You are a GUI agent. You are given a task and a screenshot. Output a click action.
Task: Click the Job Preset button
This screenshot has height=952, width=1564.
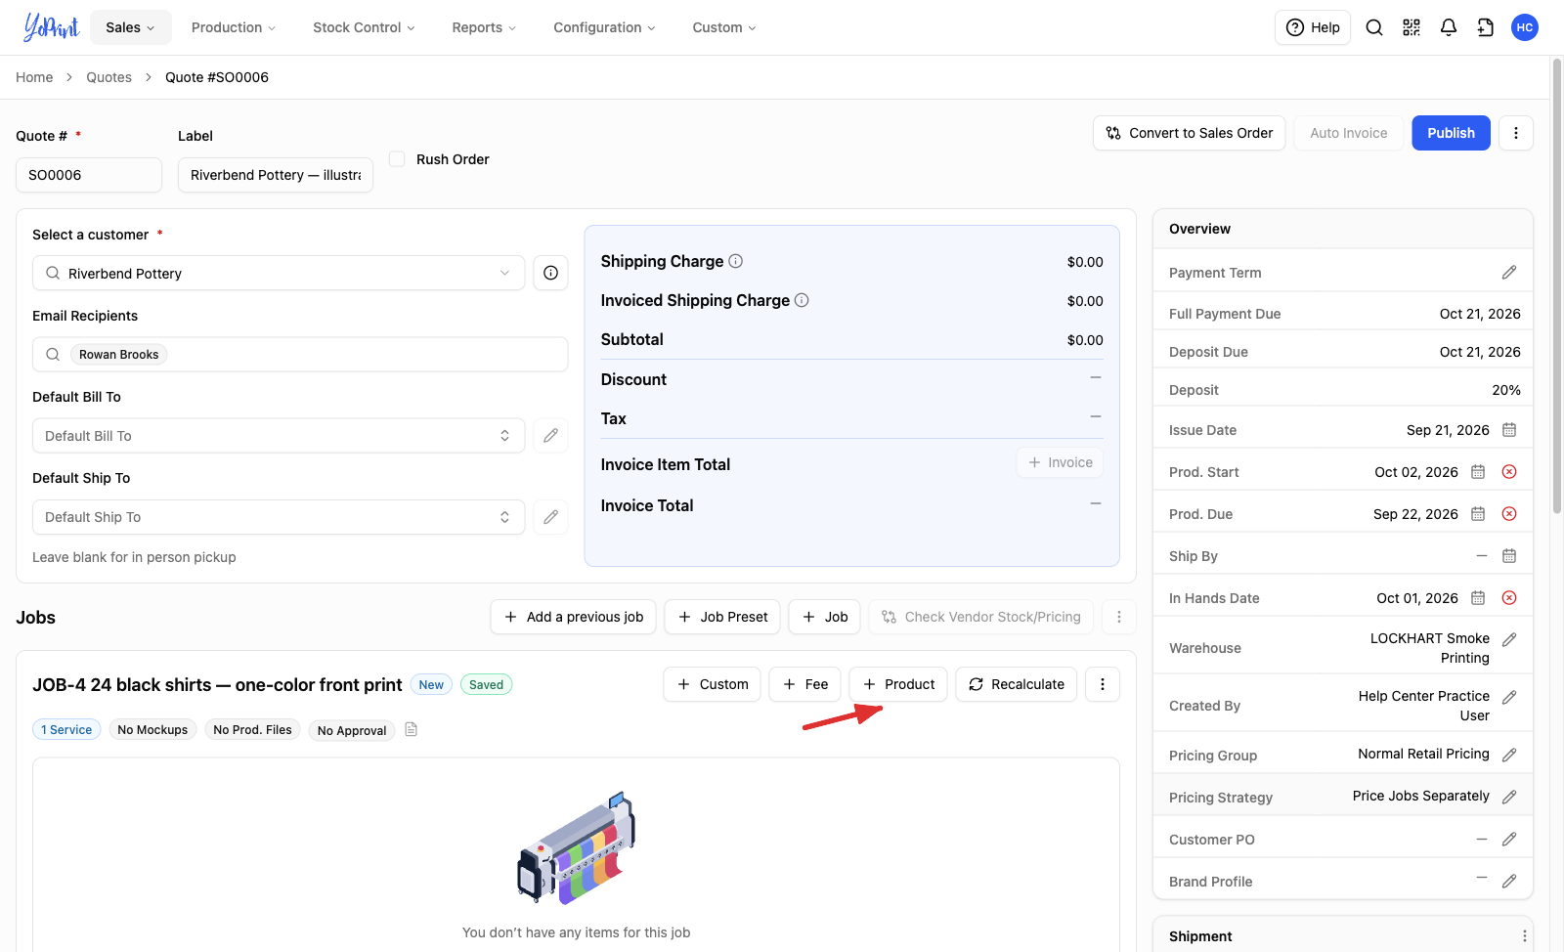(722, 617)
